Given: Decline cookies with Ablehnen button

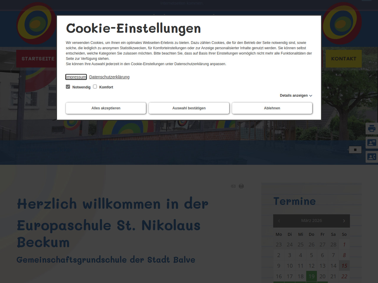Looking at the screenshot, I should tap(272, 108).
